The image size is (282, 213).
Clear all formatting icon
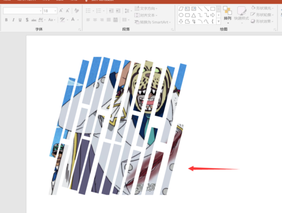77,11
